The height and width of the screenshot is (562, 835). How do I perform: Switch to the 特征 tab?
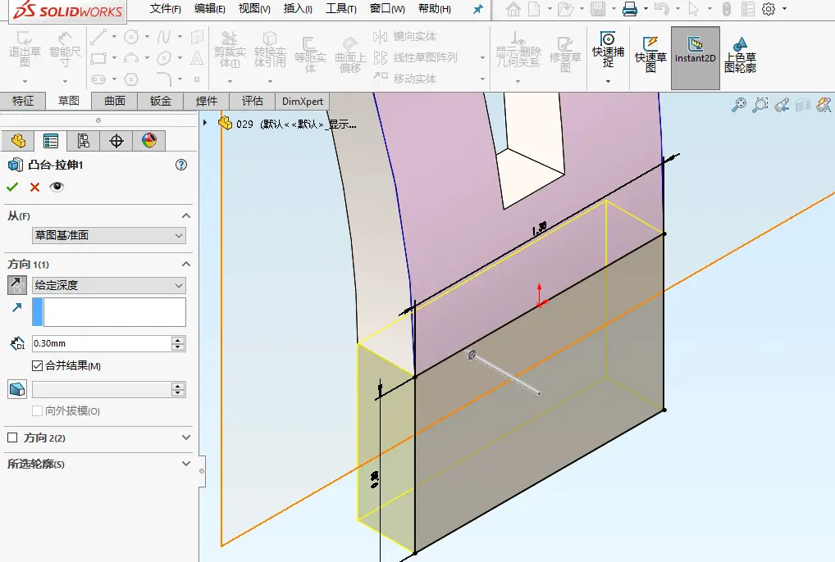23,101
